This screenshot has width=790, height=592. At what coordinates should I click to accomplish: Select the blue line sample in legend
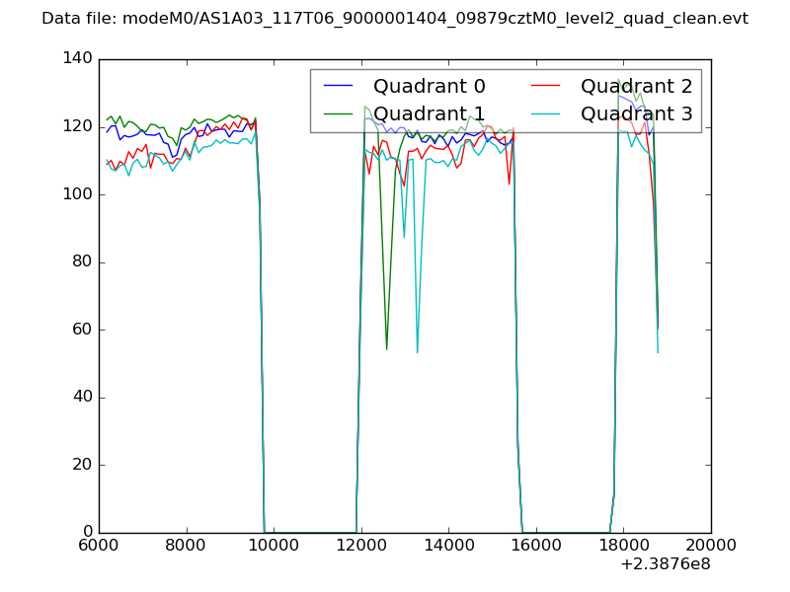click(x=339, y=87)
